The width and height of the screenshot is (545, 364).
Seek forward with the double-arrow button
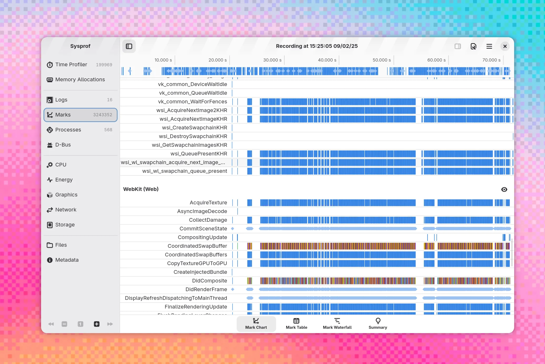(x=110, y=324)
